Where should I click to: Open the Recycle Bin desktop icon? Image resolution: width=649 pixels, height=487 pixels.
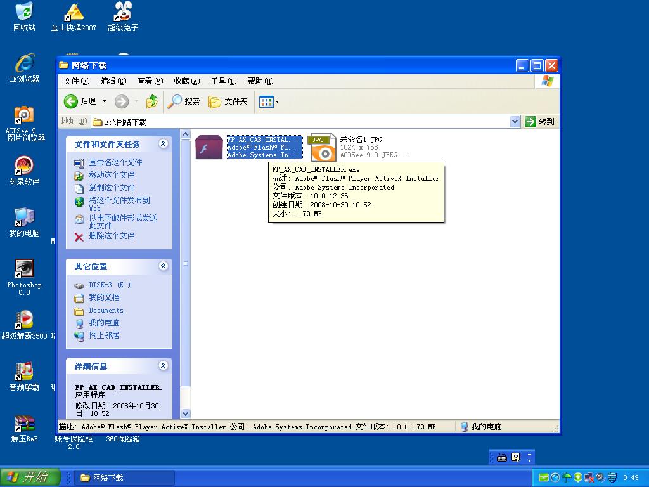[25, 16]
